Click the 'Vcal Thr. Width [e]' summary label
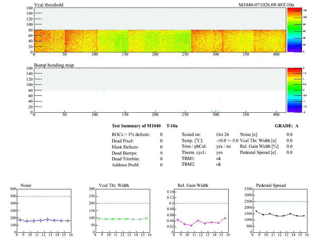321x241 pixels. coord(258,141)
